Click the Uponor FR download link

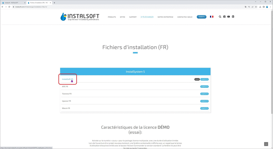pos(66,101)
